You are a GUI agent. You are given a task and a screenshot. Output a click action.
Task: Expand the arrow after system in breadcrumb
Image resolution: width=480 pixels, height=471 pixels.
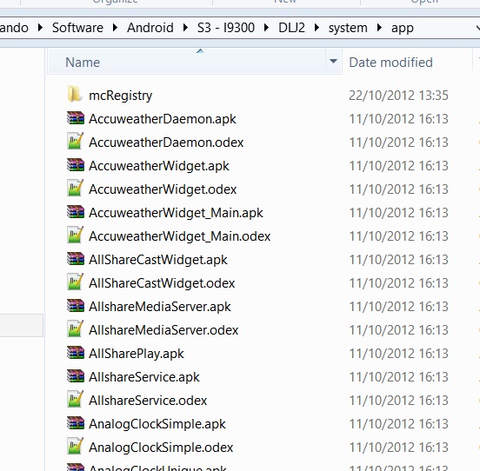pyautogui.click(x=380, y=28)
